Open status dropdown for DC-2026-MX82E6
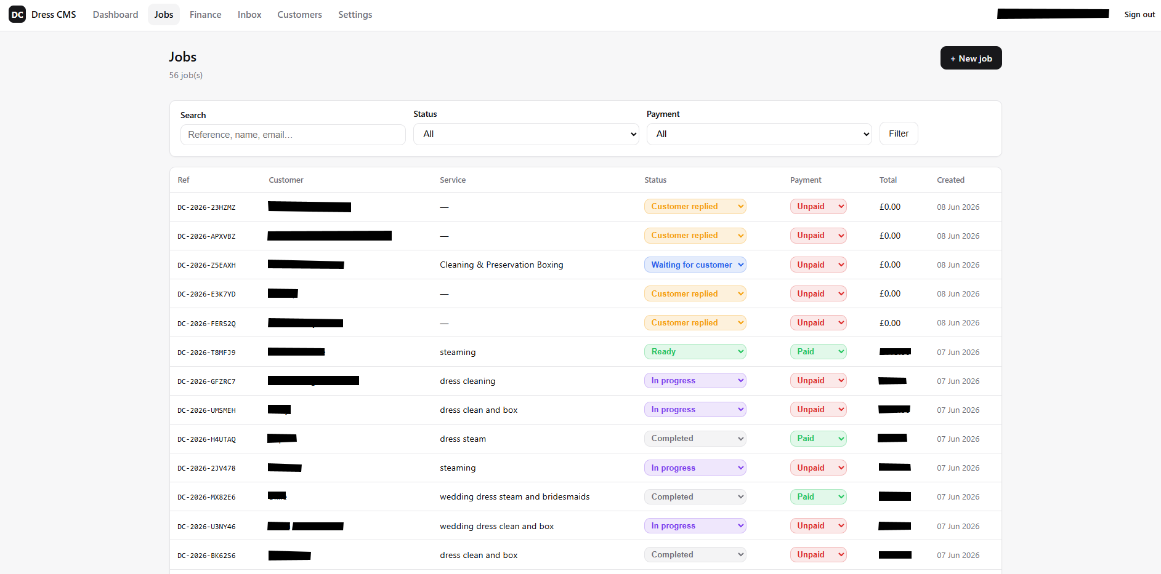Viewport: 1161px width, 574px height. pyautogui.click(x=695, y=496)
